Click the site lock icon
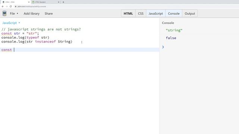 pyautogui.click(x=16, y=7)
